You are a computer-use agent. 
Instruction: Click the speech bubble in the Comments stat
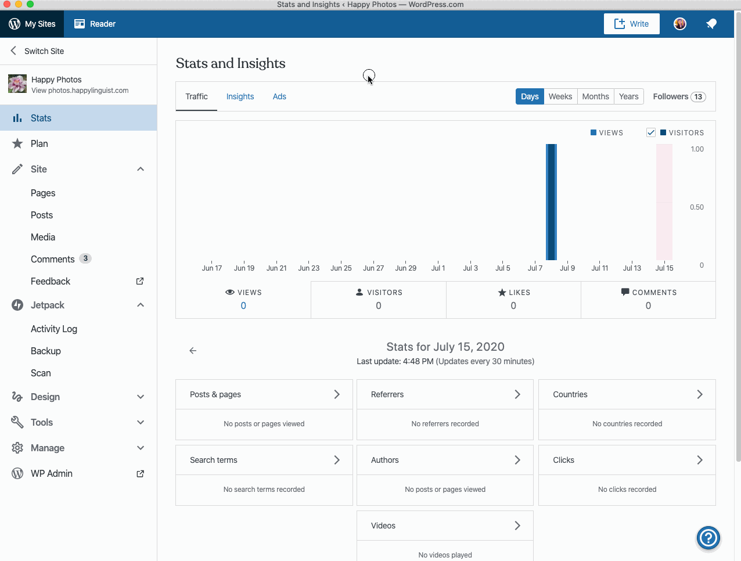[625, 292]
